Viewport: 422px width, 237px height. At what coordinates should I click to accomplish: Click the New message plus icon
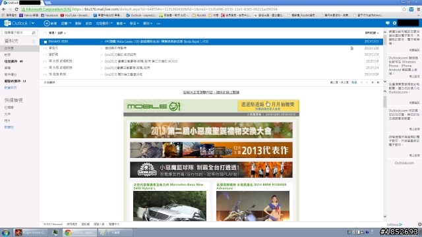point(47,24)
